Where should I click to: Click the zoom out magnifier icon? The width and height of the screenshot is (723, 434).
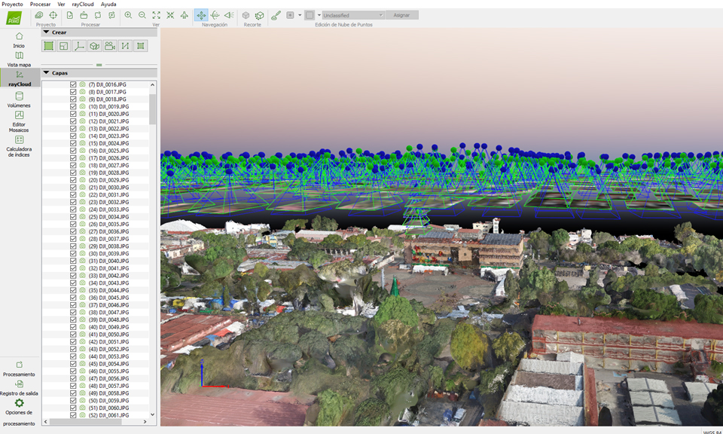pyautogui.click(x=142, y=15)
